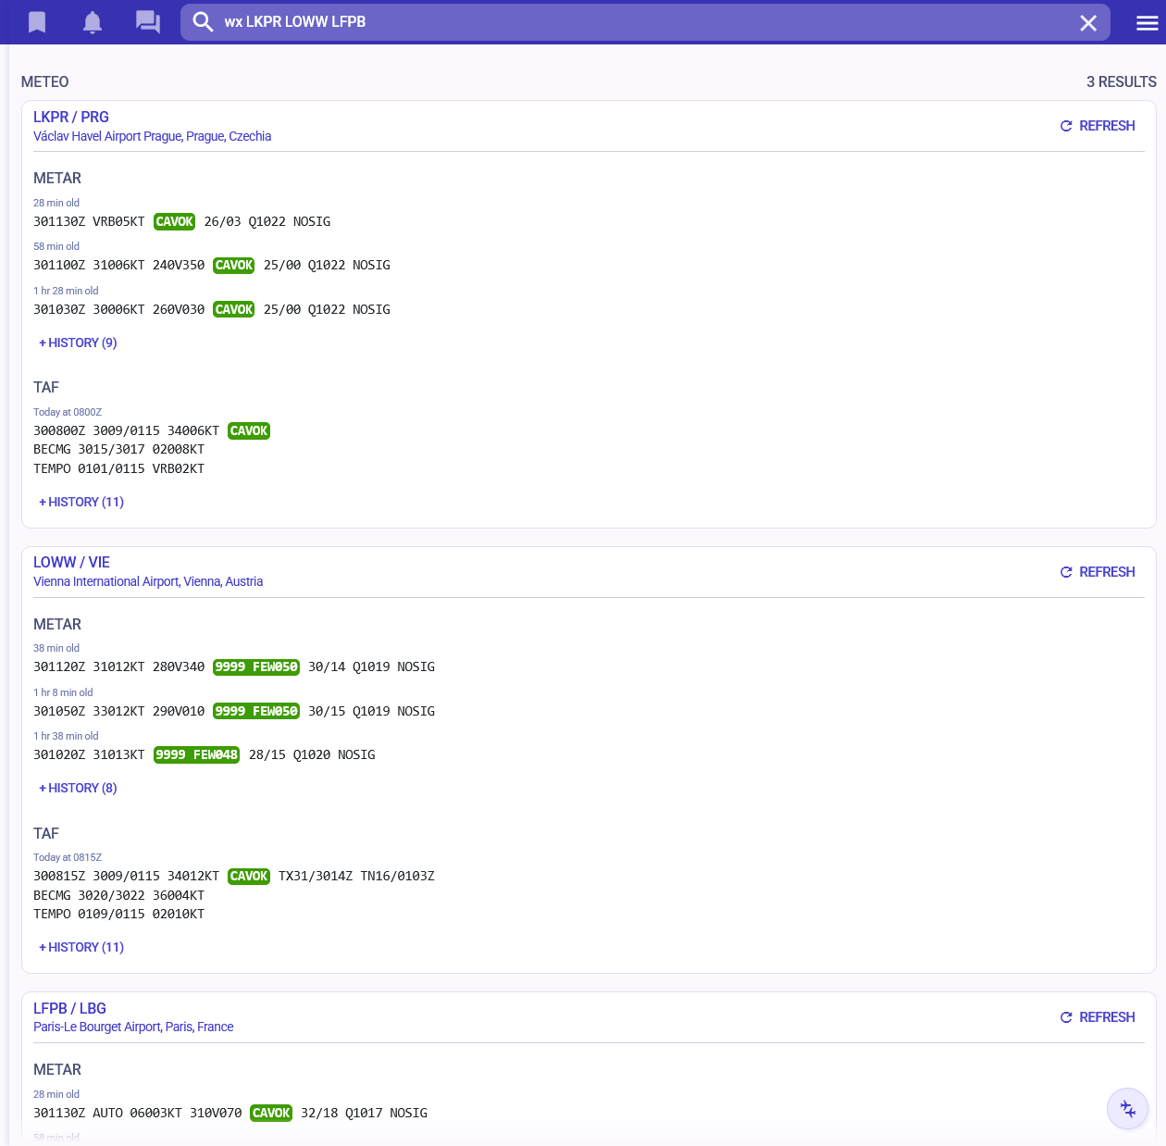The height and width of the screenshot is (1146, 1166).
Task: Refresh LFPB Le Bourget weather data
Action: click(x=1098, y=1017)
